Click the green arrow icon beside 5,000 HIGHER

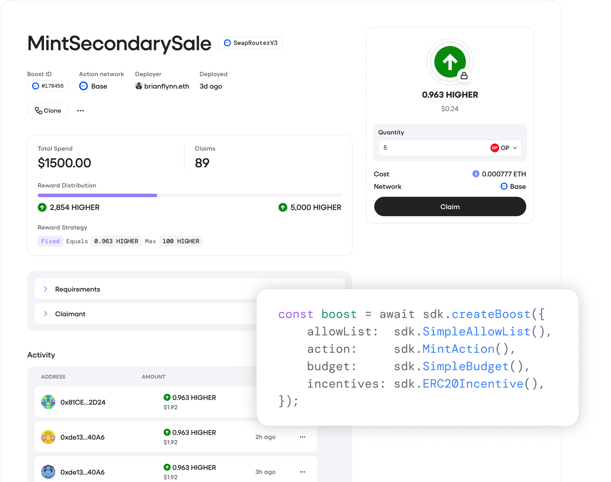pos(283,208)
